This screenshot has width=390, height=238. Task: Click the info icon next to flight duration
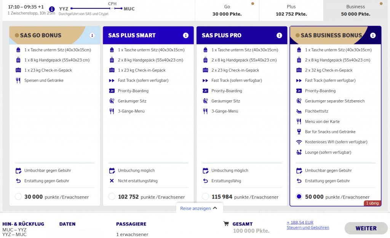click(x=52, y=9)
